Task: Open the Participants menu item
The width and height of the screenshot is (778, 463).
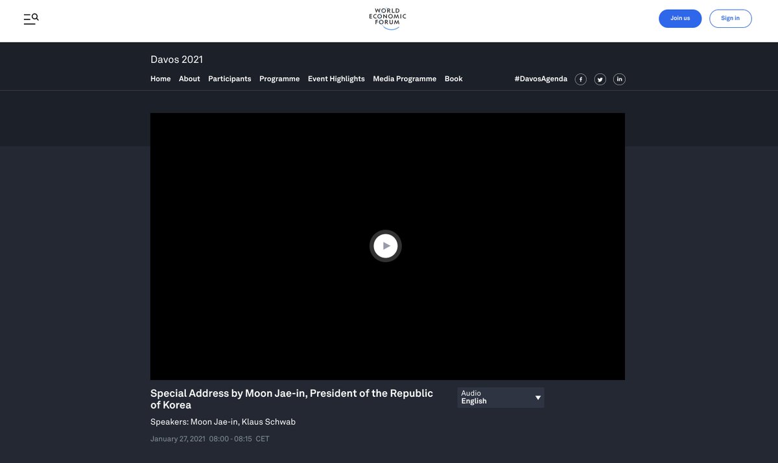Action: click(x=230, y=78)
